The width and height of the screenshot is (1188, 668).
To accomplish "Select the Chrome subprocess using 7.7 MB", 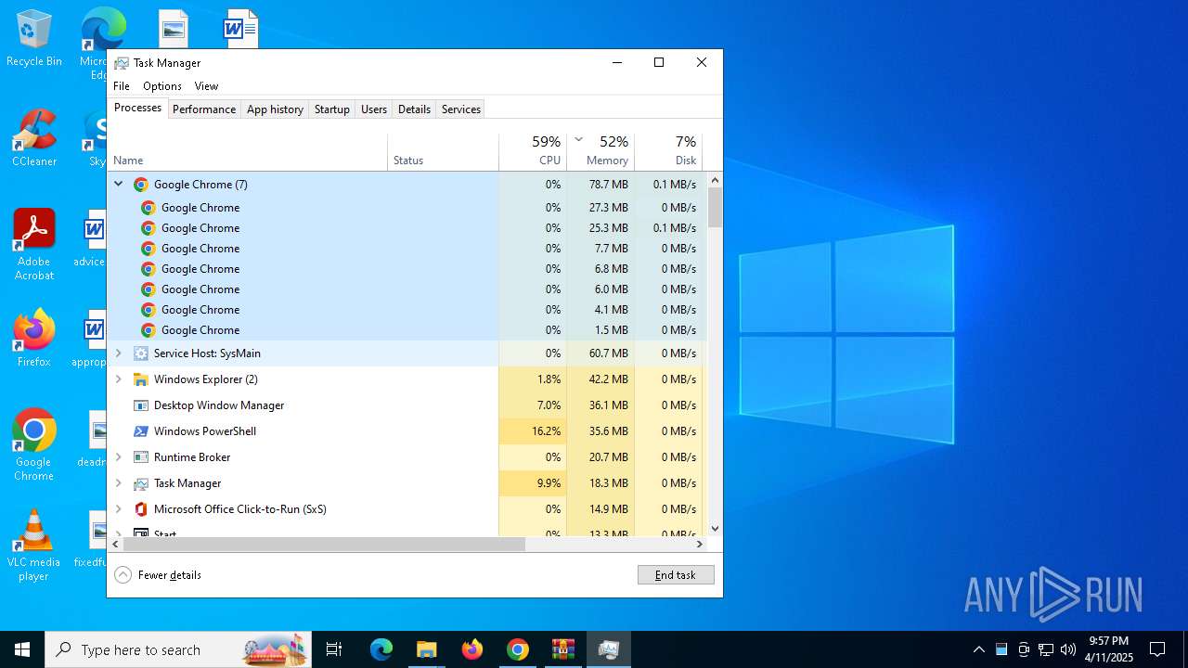I will [407, 249].
